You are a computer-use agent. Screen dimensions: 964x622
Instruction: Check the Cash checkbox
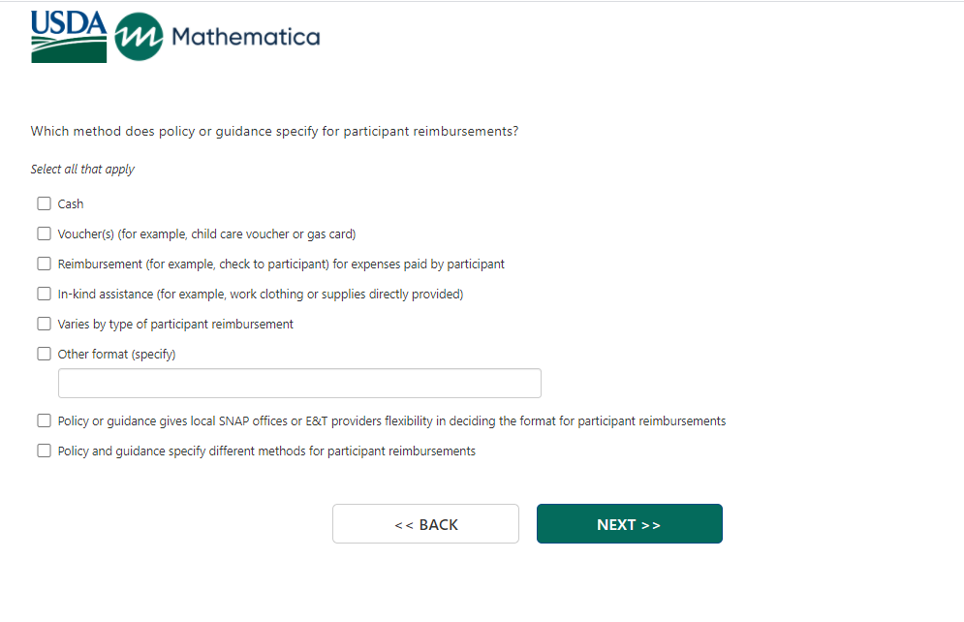44,204
